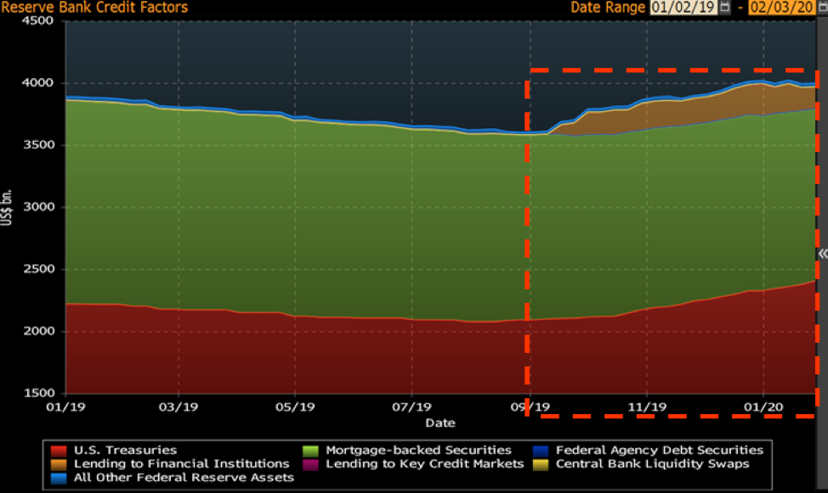
Task: Click the start date field 01/02/19
Action: pyautogui.click(x=683, y=8)
